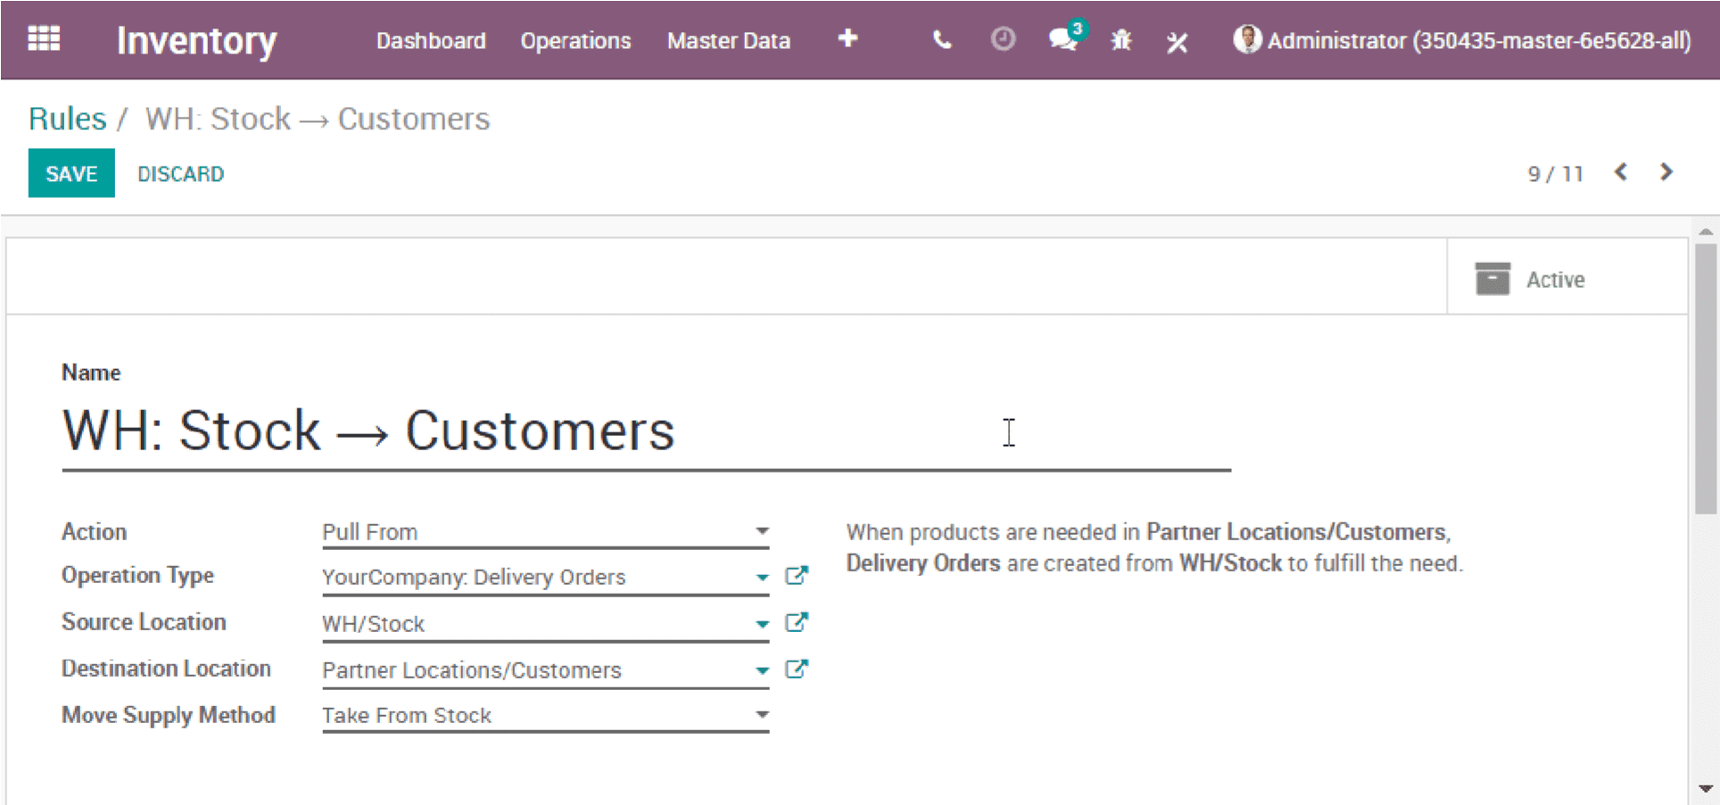Click the DISCARD button
The height and width of the screenshot is (805, 1720).
click(x=180, y=174)
